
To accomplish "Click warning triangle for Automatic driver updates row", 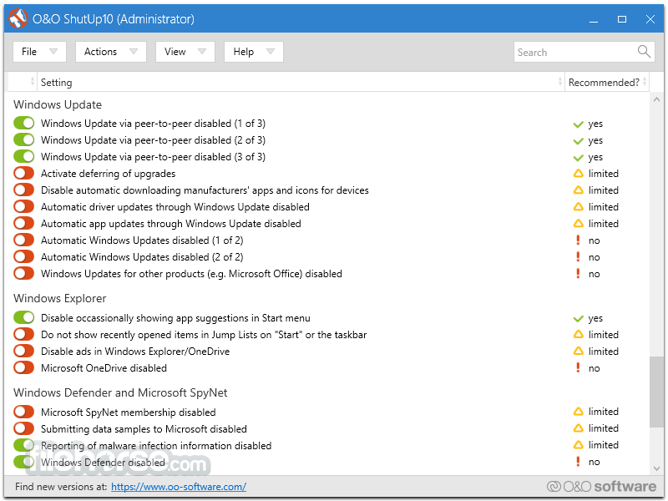I will [x=578, y=206].
